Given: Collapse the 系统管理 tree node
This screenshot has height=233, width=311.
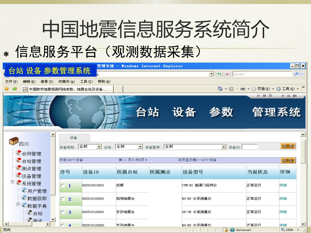Looking at the screenshot, I should tap(12, 182).
